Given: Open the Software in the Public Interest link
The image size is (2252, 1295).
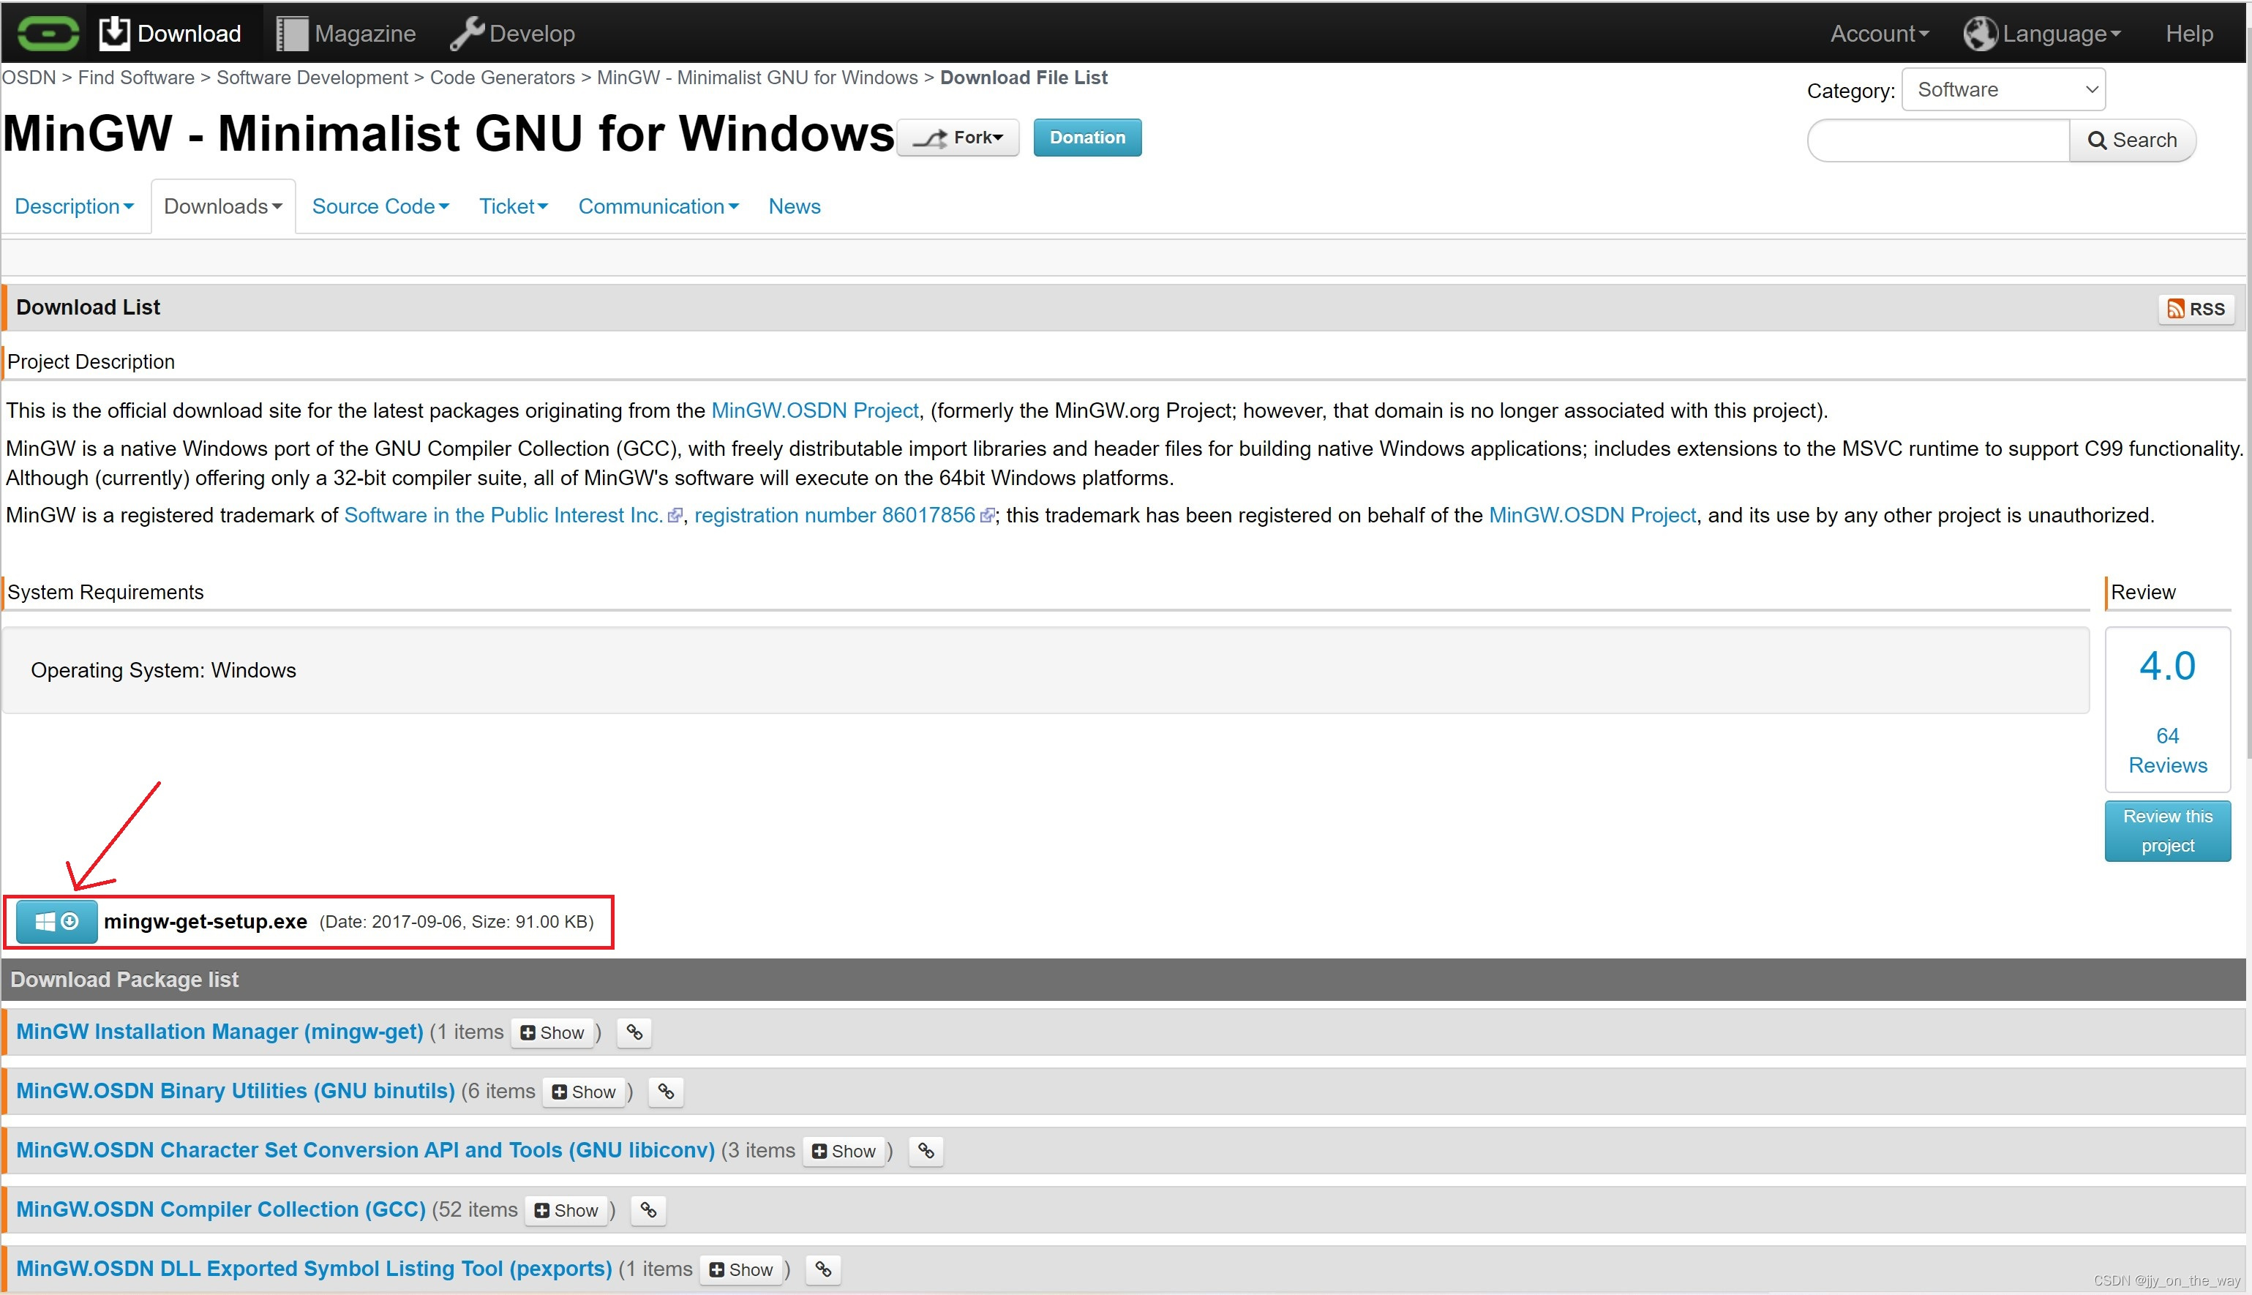Looking at the screenshot, I should tap(503, 515).
